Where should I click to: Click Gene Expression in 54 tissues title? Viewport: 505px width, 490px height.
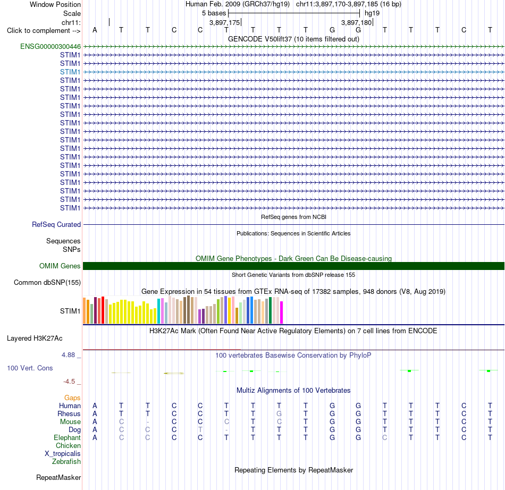click(293, 291)
